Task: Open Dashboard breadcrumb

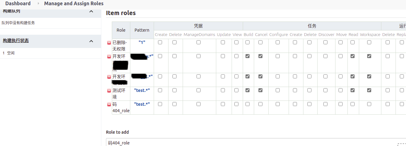Action: click(x=18, y=4)
